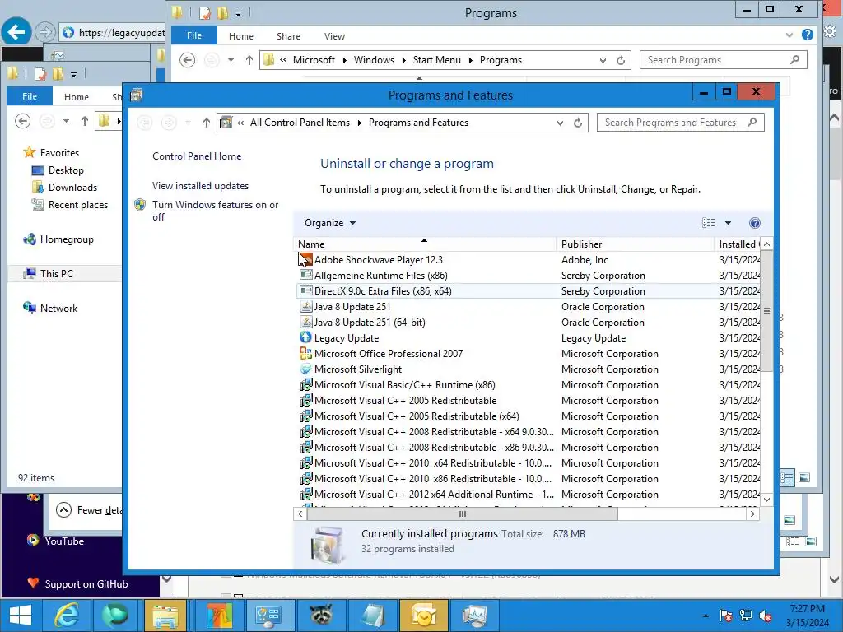Viewport: 843px width, 632px height.
Task: Open the Windows Start button
Action: [21, 616]
